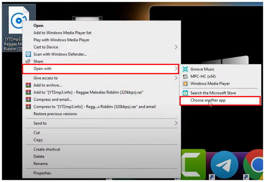The width and height of the screenshot is (265, 182).
Task: Open Properties from context menu
Action: 42,173
